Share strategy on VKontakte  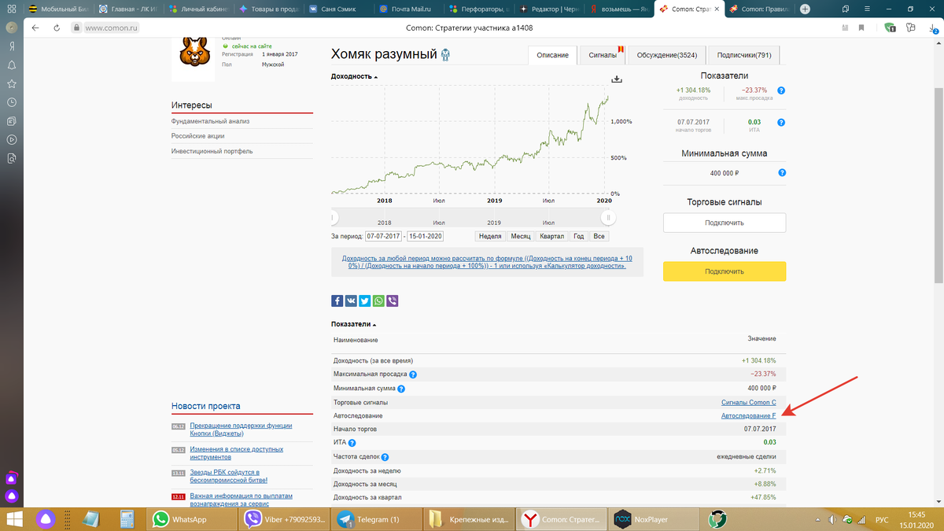point(351,301)
